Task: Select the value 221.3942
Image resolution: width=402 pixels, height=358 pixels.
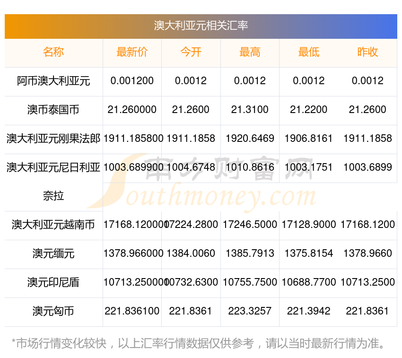Action: click(x=309, y=311)
